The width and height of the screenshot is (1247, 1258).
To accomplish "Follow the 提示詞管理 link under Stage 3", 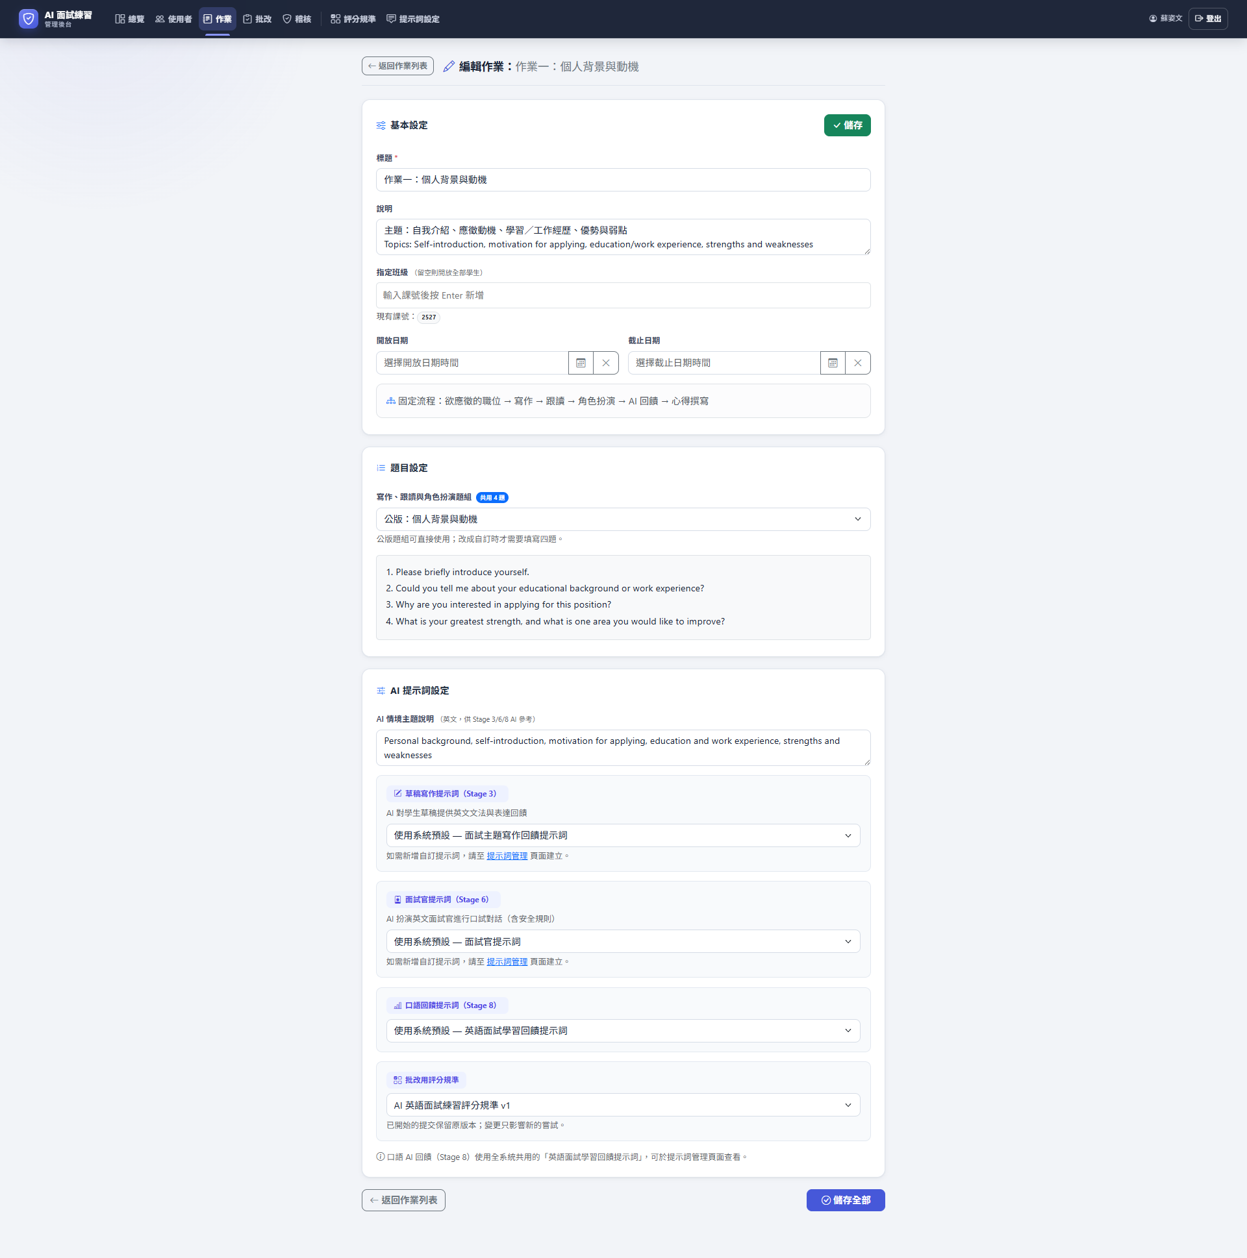I will 507,856.
